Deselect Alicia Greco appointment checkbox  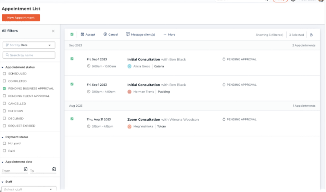pyautogui.click(x=72, y=59)
